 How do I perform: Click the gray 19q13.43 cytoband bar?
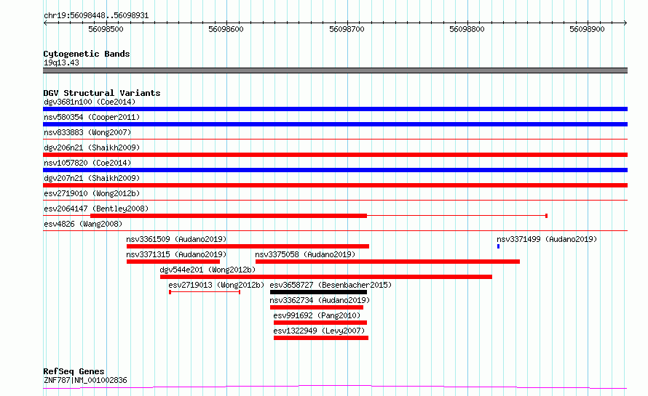335,70
